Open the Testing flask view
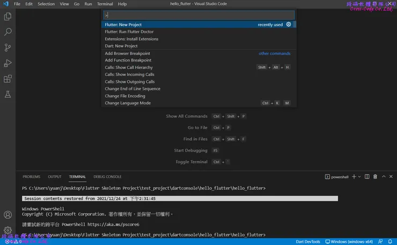Viewport: 397px width, 245px height. point(8,94)
